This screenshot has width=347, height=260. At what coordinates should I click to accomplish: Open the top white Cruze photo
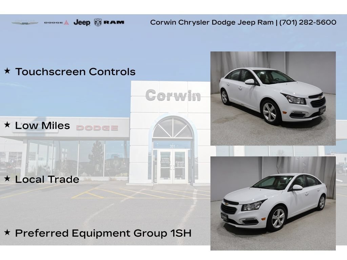pos(273,99)
